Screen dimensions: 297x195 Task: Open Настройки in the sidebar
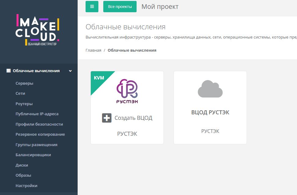26,186
